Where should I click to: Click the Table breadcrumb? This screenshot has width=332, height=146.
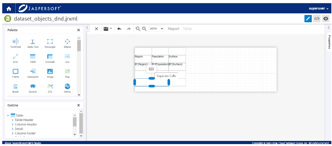(187, 29)
